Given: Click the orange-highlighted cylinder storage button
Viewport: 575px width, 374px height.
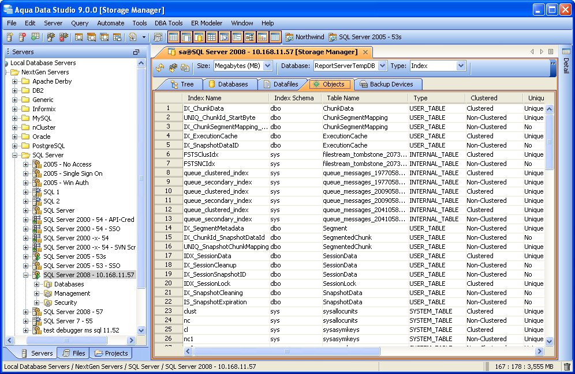Looking at the screenshot, I should pyautogui.click(x=199, y=37).
